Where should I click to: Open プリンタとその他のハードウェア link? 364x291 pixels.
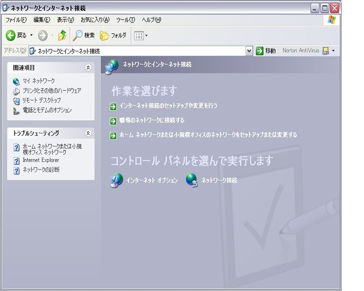pos(52,91)
